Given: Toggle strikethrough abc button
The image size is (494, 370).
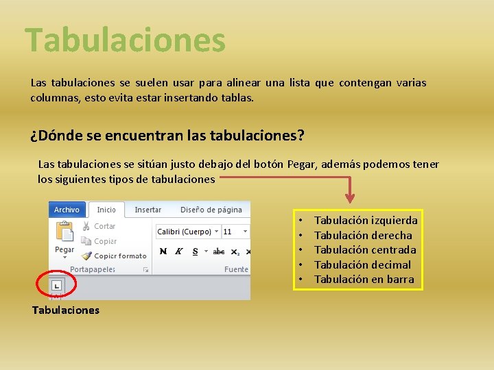Looking at the screenshot, I should [x=219, y=251].
